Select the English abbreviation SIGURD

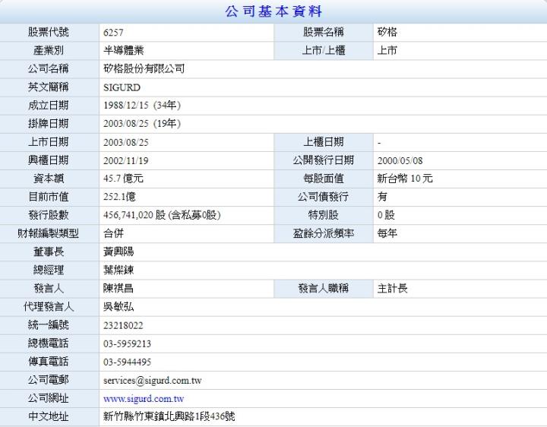click(x=122, y=87)
